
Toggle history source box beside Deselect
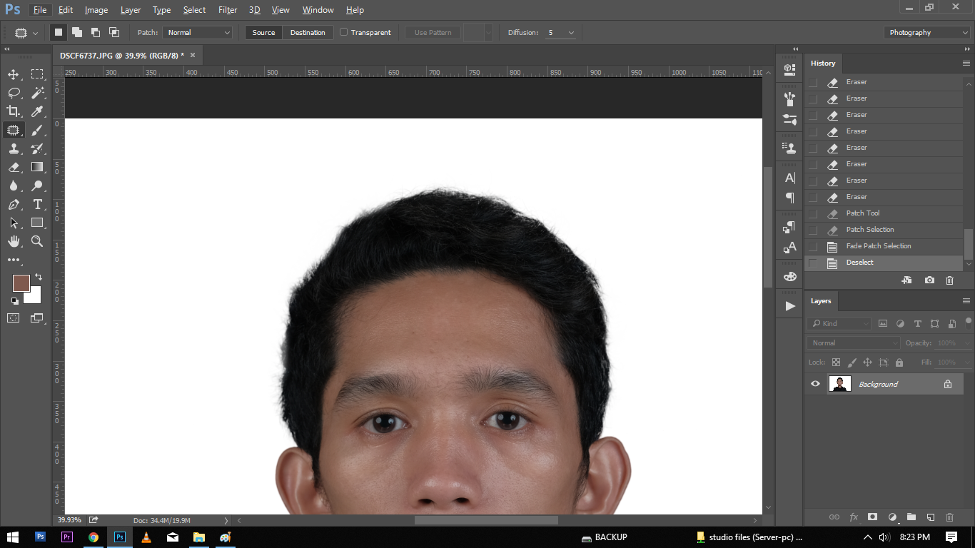(813, 263)
